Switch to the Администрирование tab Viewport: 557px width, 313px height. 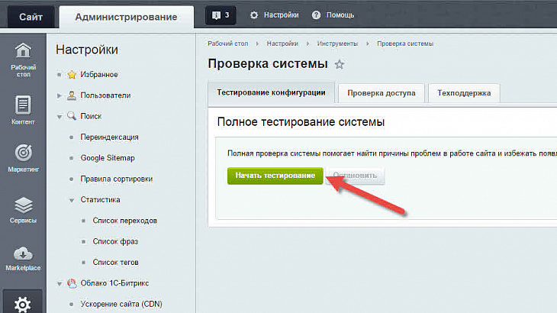point(126,17)
